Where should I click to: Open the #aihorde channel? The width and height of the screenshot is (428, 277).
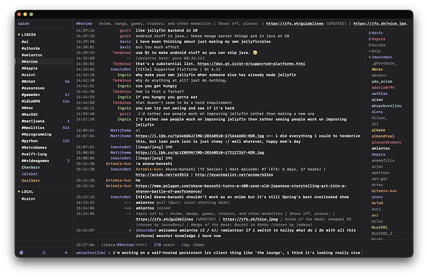[x=30, y=48]
